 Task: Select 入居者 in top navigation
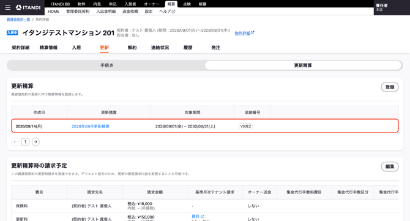coord(130,4)
